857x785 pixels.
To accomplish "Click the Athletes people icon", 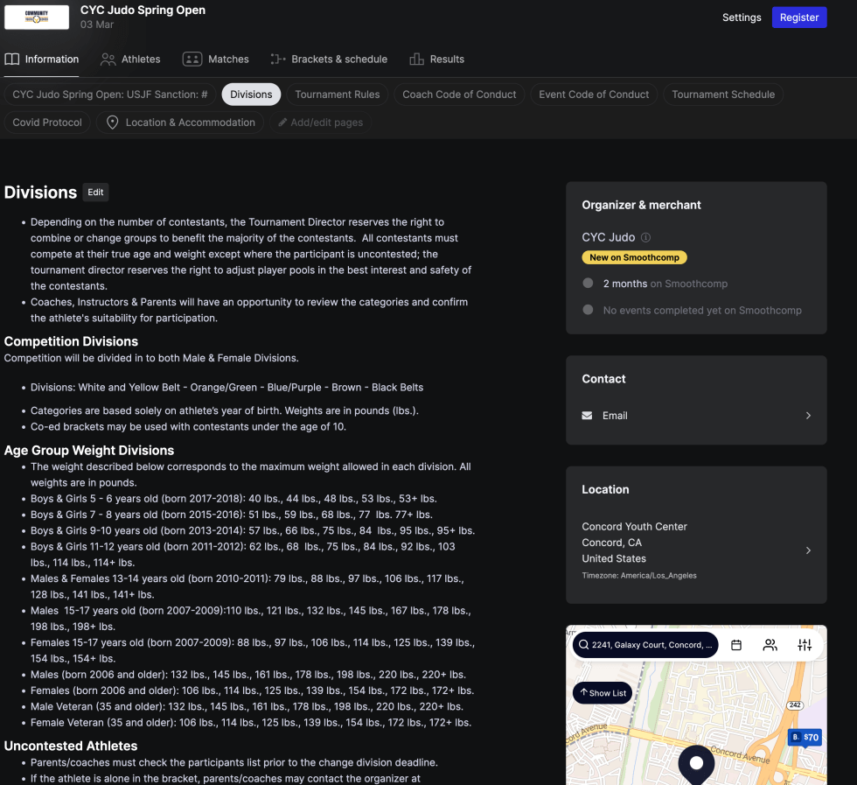I will tap(108, 59).
